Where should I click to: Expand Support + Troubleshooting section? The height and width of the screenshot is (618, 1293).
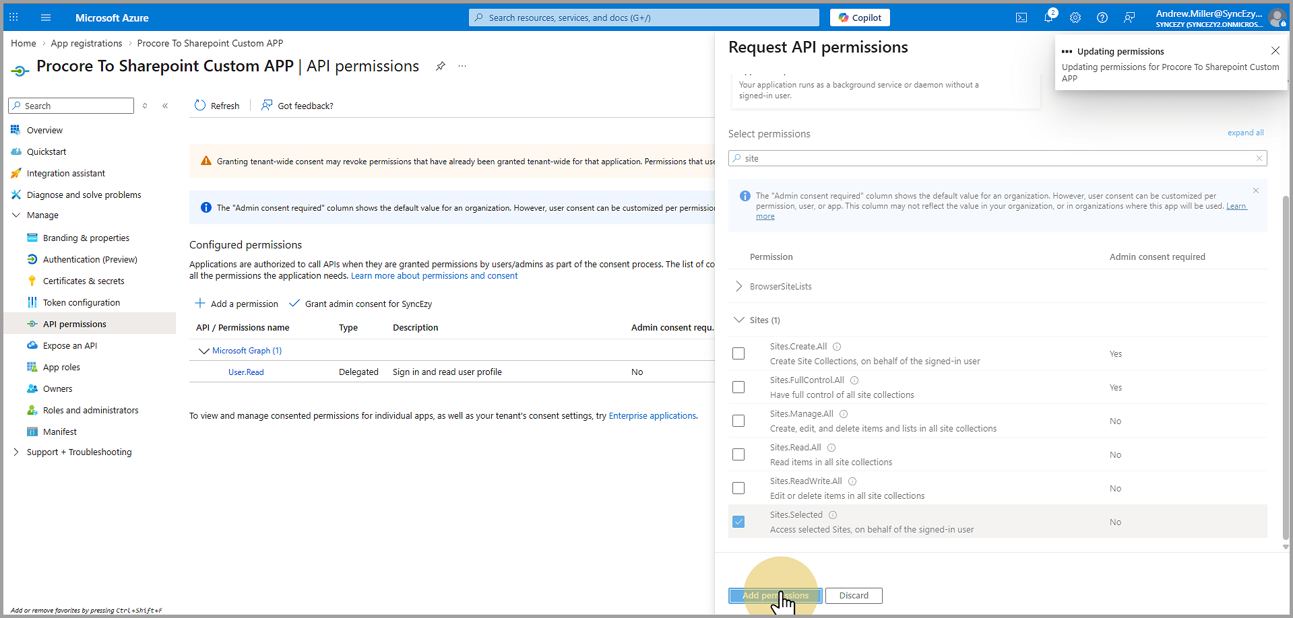pyautogui.click(x=16, y=452)
